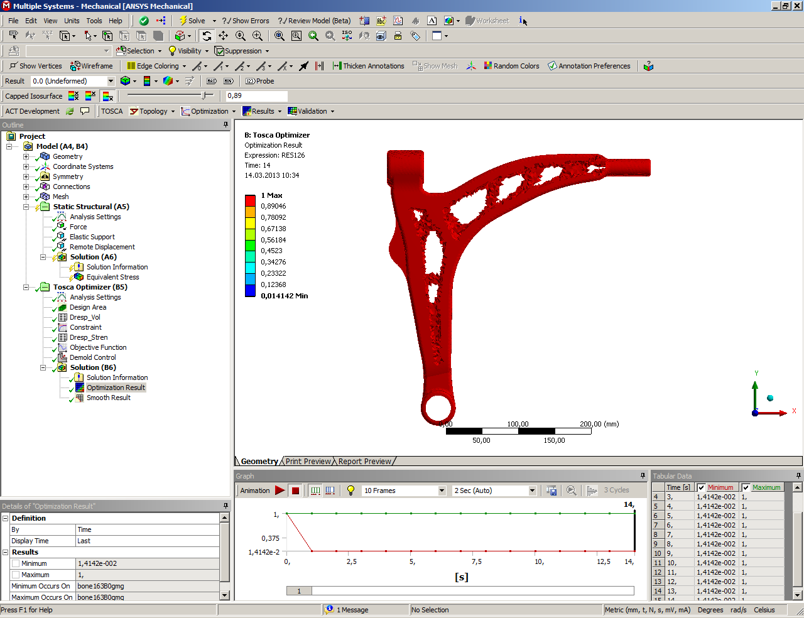Open the 2 Sec (Auto) dropdown
804x618 pixels.
532,491
